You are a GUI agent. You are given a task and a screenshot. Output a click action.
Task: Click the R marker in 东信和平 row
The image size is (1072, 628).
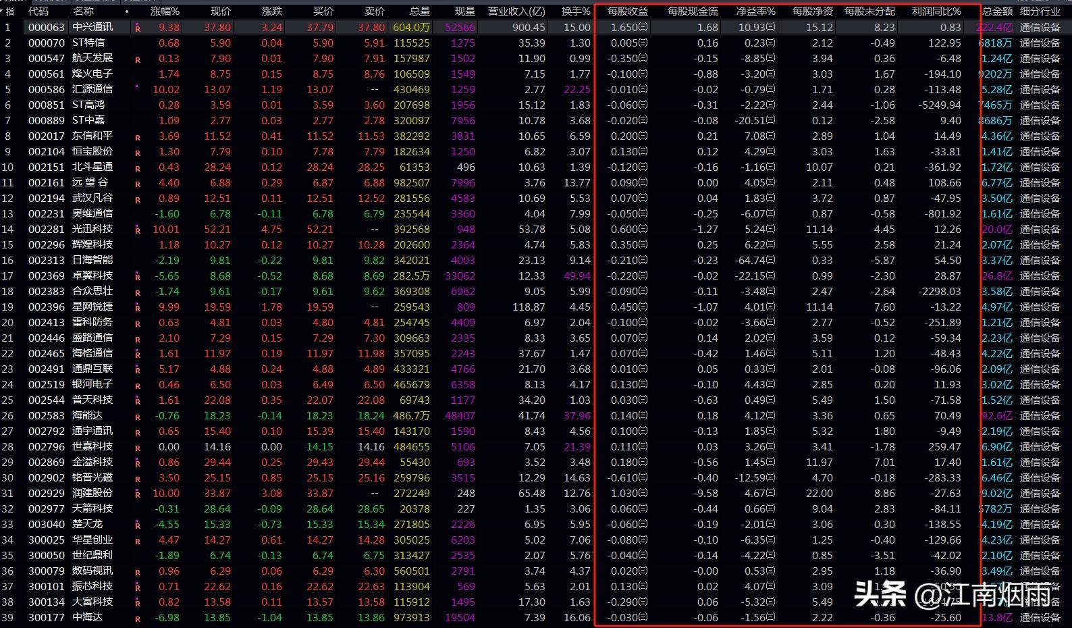138,137
